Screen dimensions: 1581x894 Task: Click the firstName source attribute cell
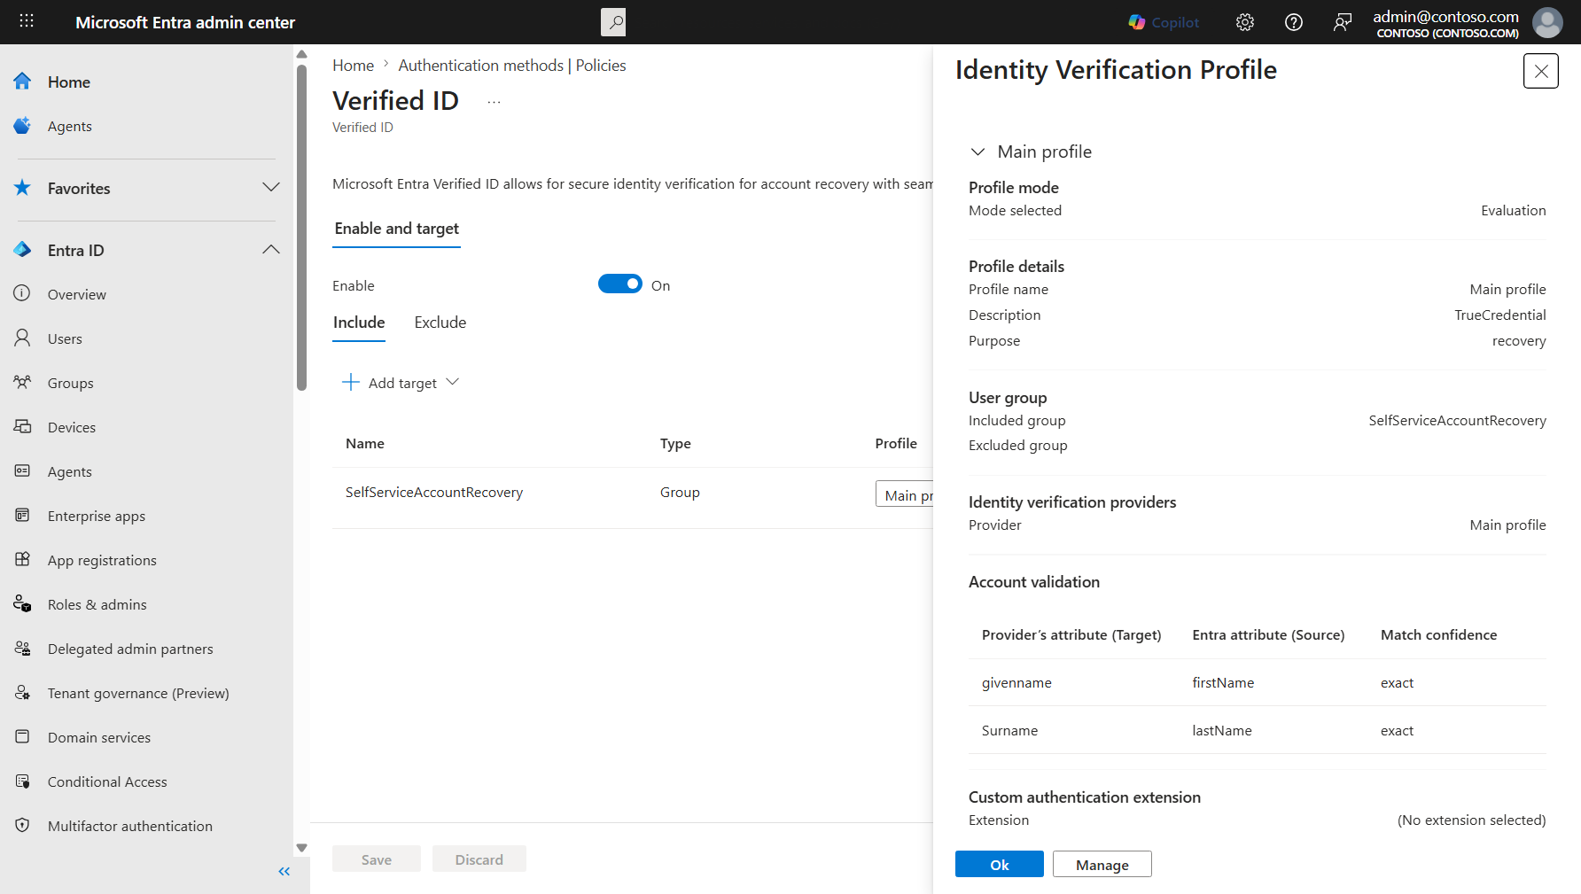tap(1223, 682)
